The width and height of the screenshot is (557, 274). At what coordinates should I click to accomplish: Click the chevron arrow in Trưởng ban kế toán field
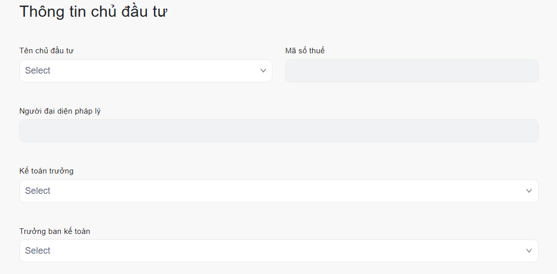click(x=529, y=251)
